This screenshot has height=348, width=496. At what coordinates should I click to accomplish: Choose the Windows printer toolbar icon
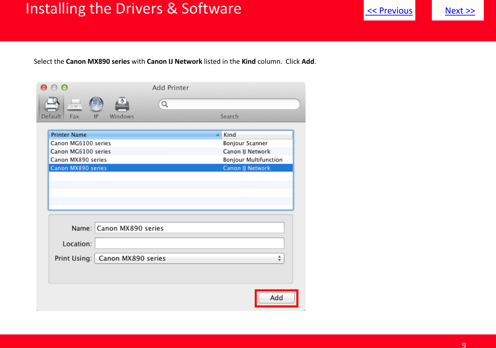click(x=122, y=108)
